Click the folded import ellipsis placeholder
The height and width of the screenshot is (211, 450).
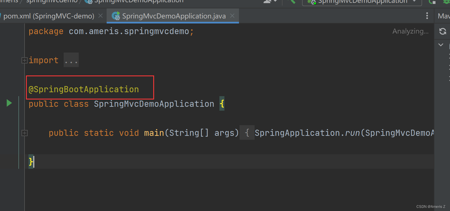pyautogui.click(x=71, y=60)
